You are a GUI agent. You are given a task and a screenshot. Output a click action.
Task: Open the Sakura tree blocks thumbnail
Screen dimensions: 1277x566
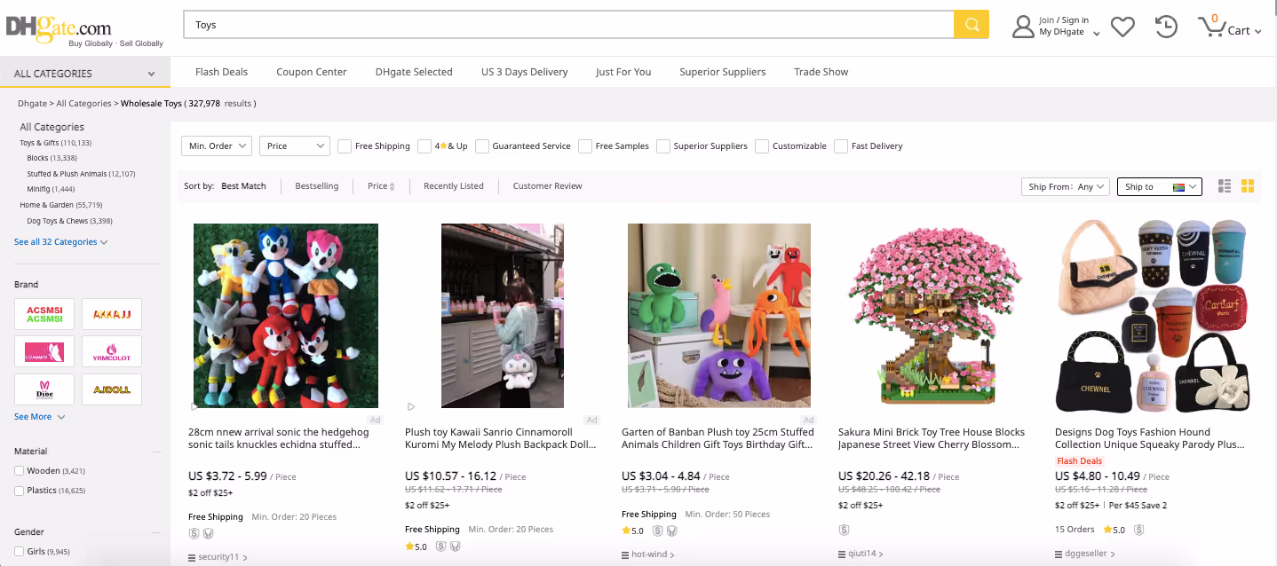click(x=935, y=316)
